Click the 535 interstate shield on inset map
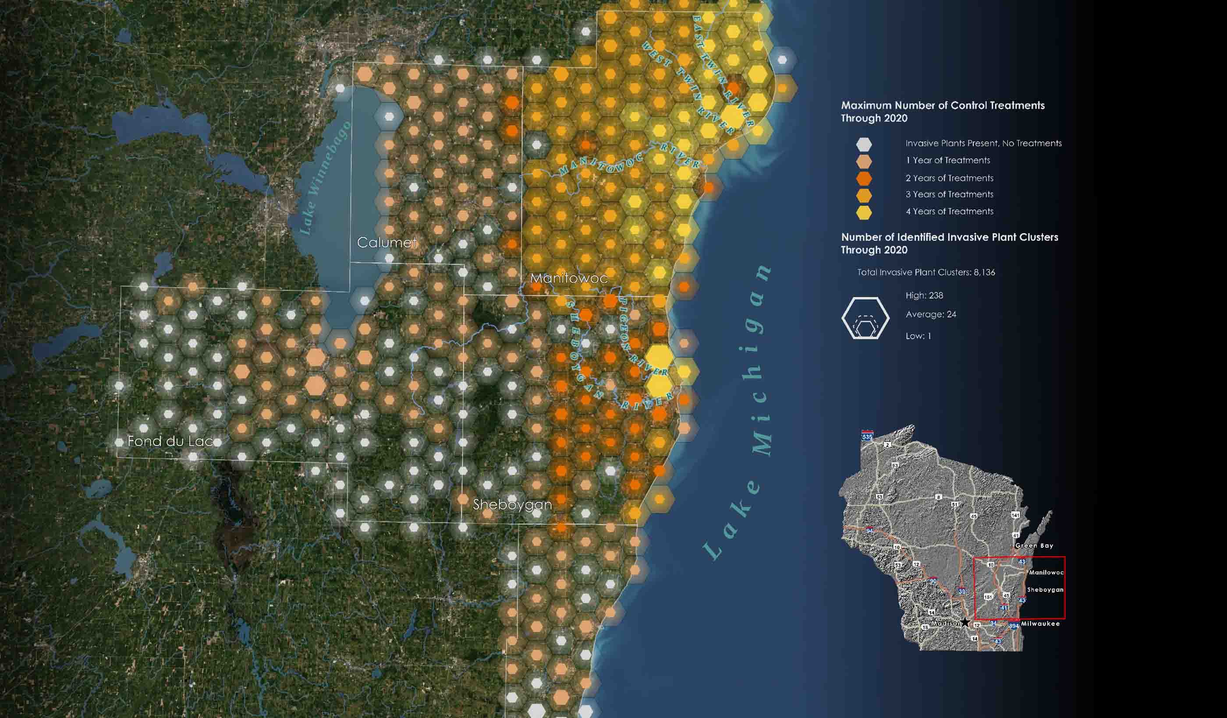Screen dimensions: 1227x718 pyautogui.click(x=867, y=435)
